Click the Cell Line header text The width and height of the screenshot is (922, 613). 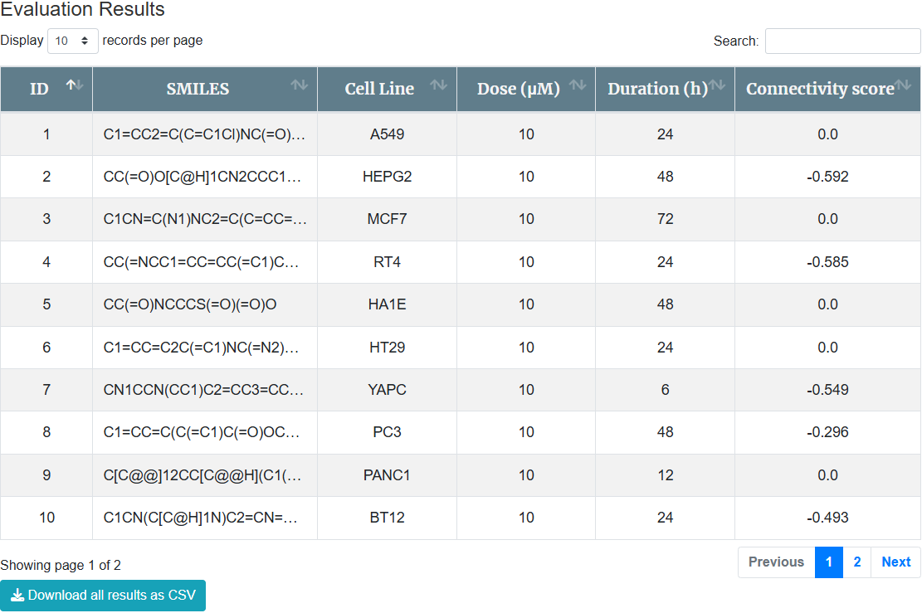(379, 90)
